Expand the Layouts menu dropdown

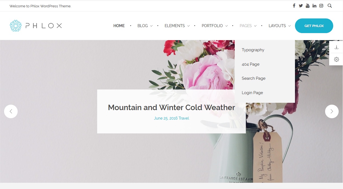pos(280,26)
